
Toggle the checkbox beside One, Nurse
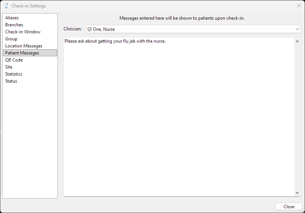click(89, 29)
